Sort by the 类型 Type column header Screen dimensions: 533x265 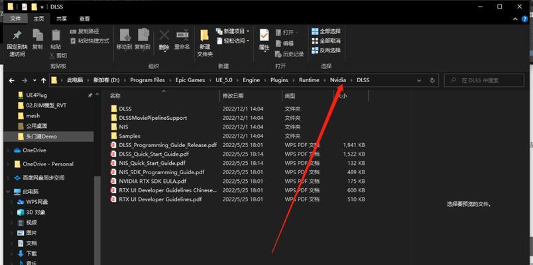click(290, 96)
